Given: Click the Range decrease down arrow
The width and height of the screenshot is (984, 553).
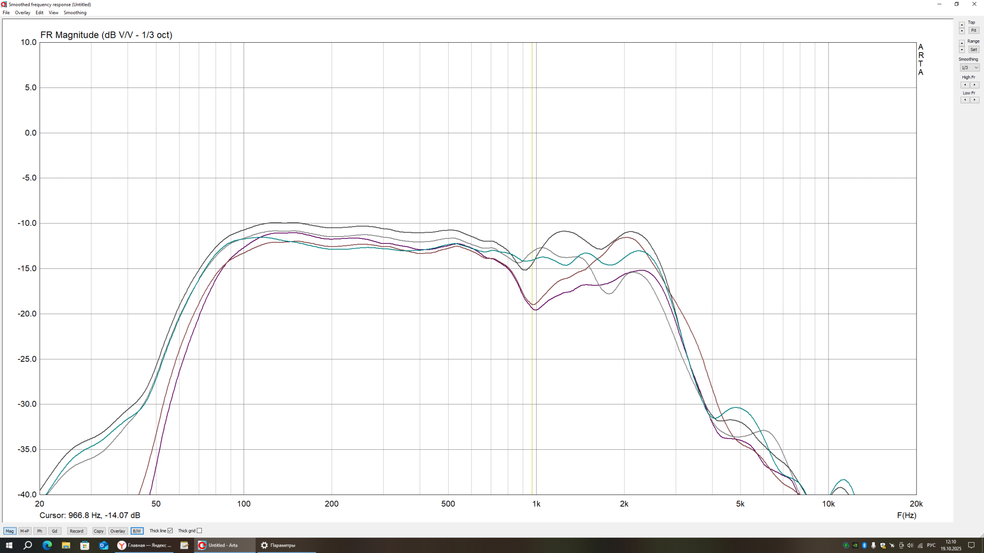Looking at the screenshot, I should tap(962, 50).
